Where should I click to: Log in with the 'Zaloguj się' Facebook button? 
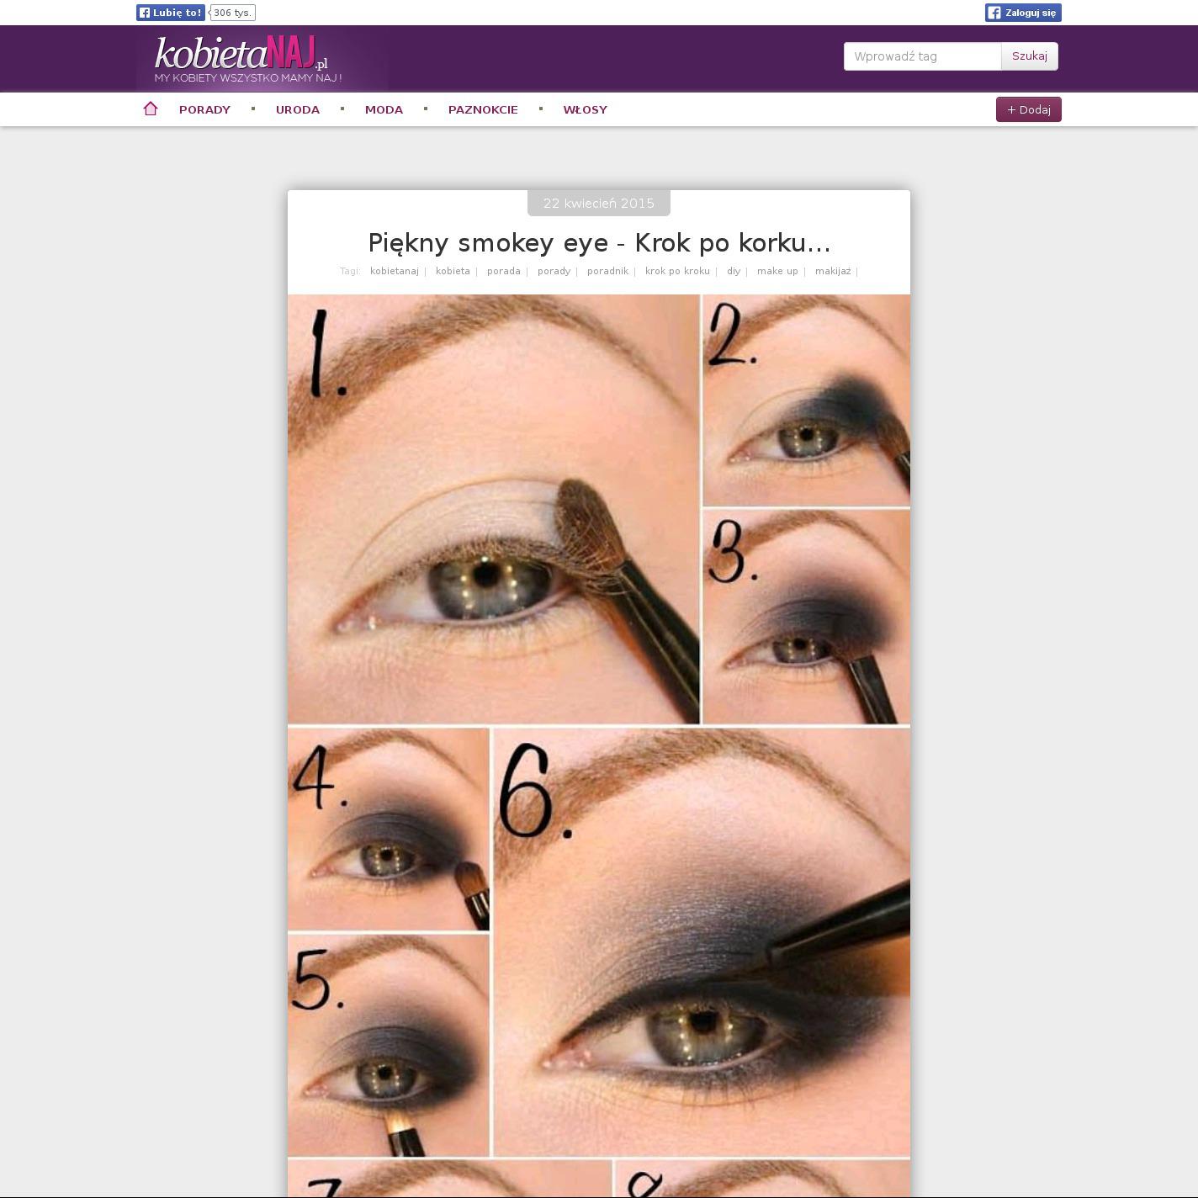point(1023,13)
